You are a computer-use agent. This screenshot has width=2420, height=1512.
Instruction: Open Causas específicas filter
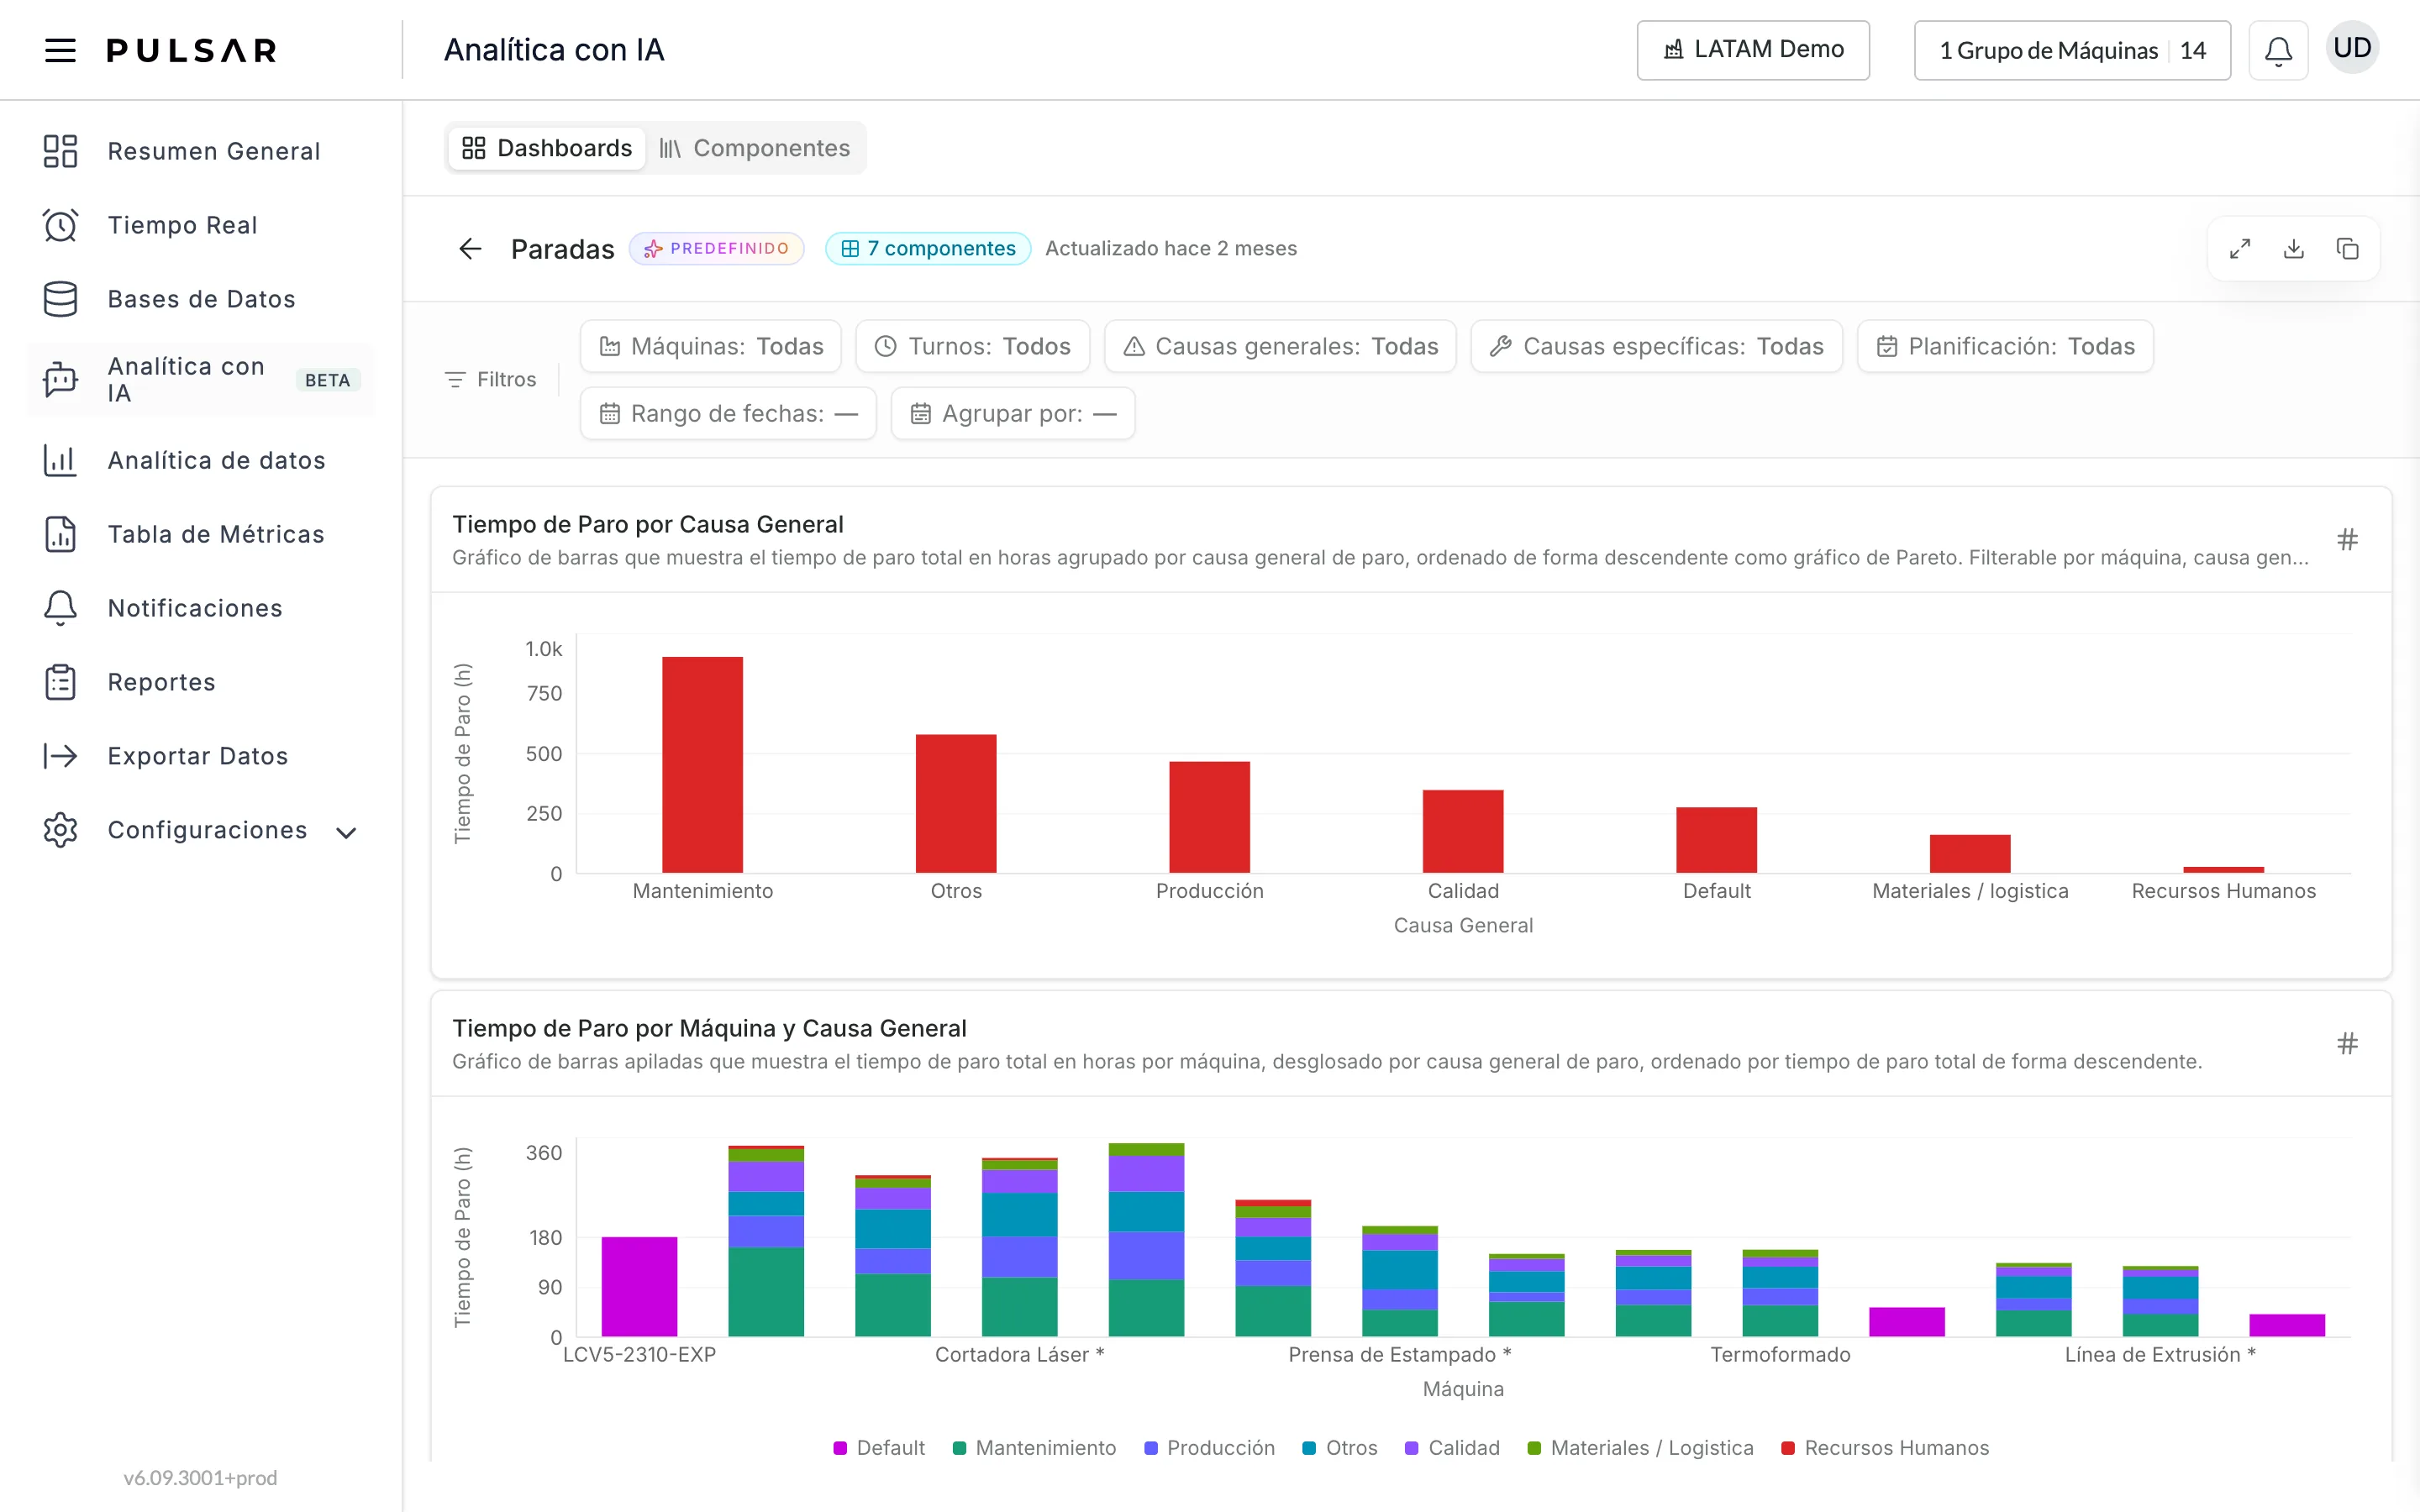[x=1657, y=346]
